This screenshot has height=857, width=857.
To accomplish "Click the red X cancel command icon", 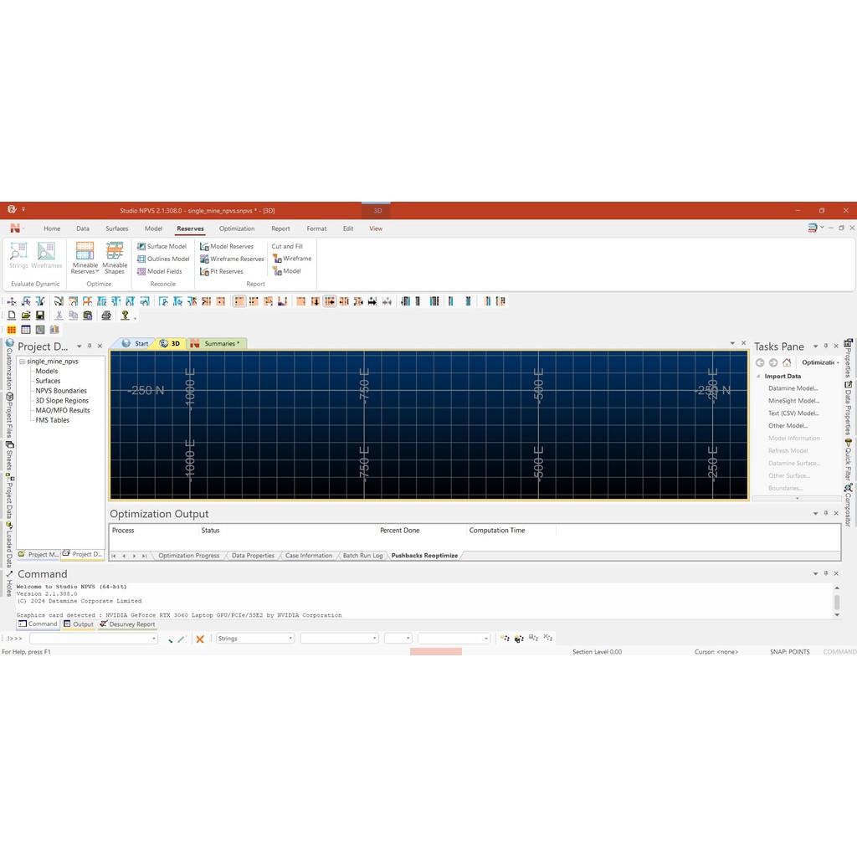I will click(x=200, y=639).
